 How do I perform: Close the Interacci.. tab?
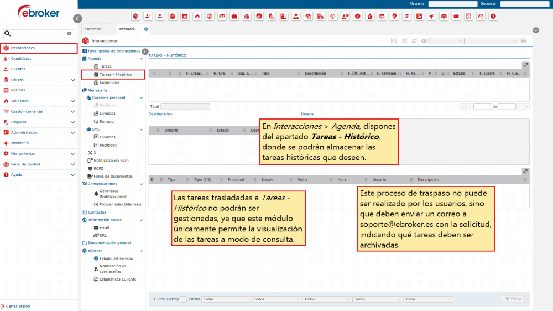146,29
